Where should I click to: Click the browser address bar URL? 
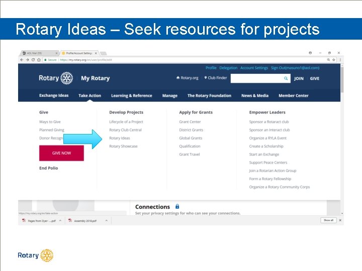coord(86,60)
